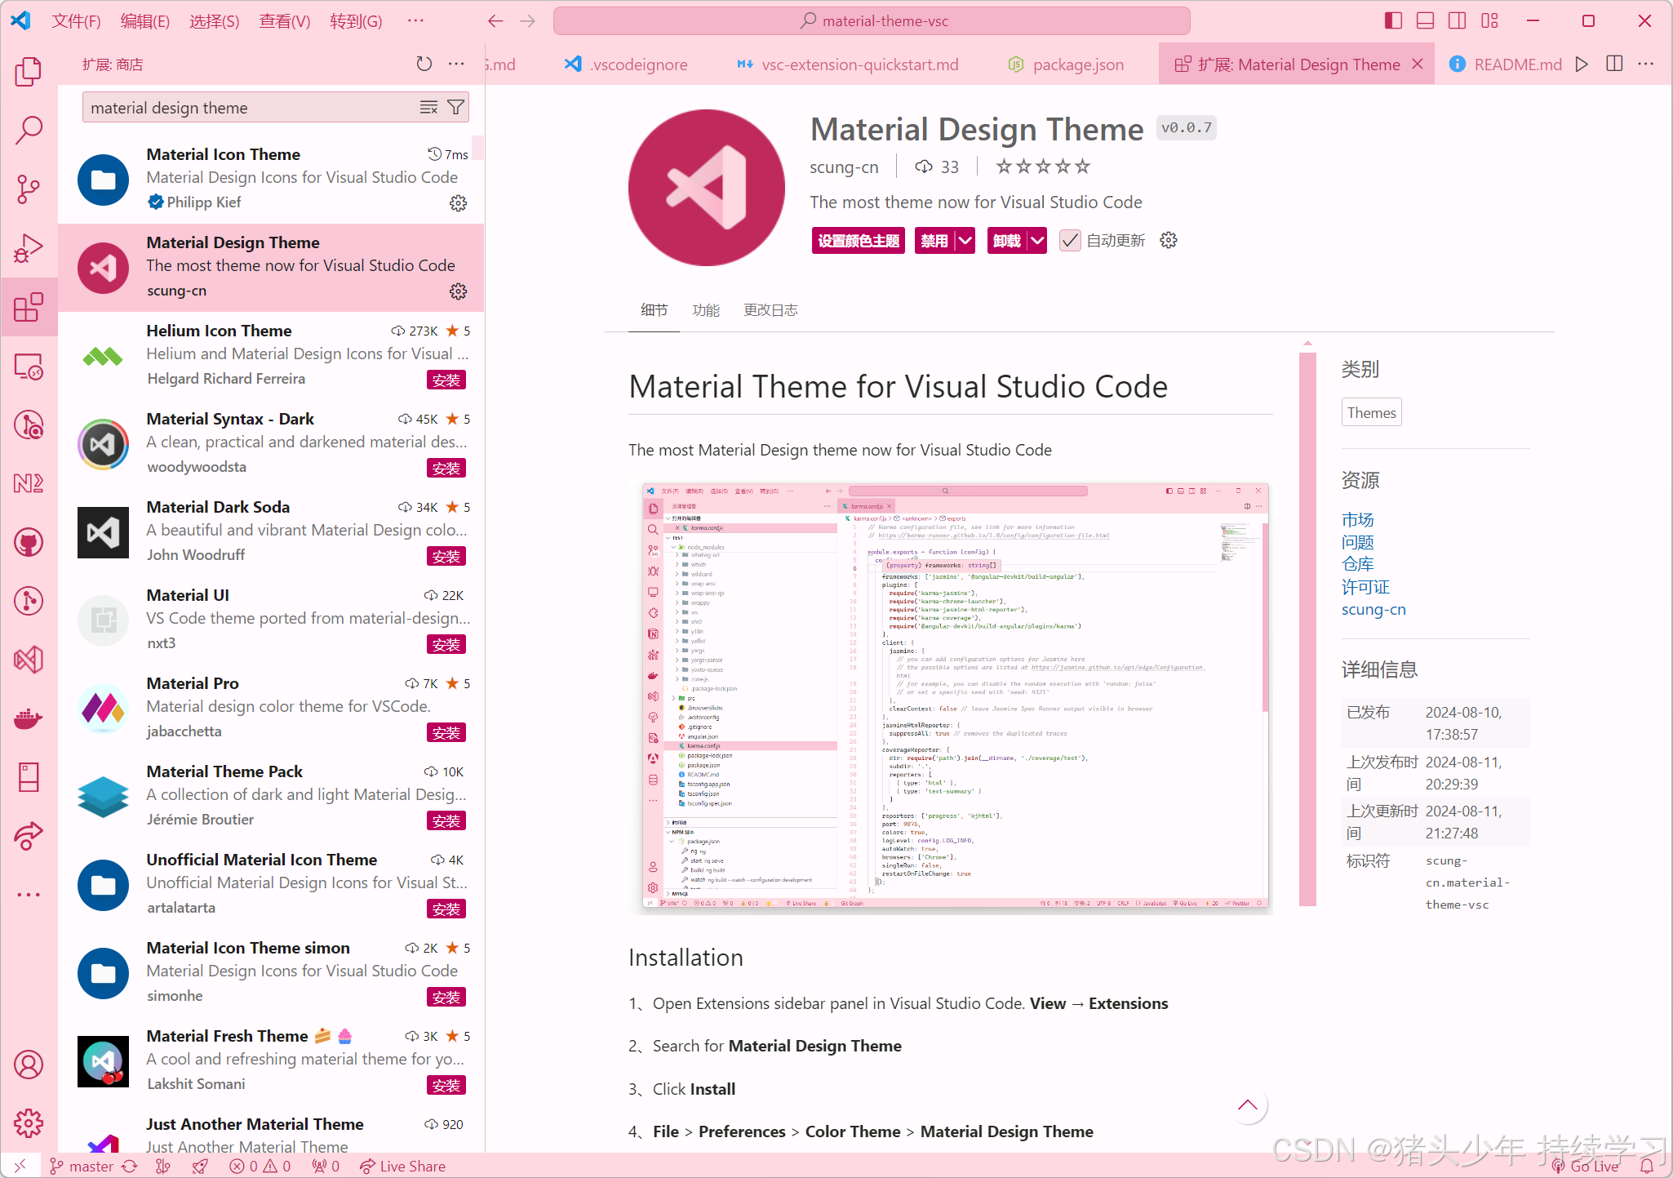Toggle bottom panel visibility
Image resolution: width=1673 pixels, height=1178 pixels.
point(1425,21)
